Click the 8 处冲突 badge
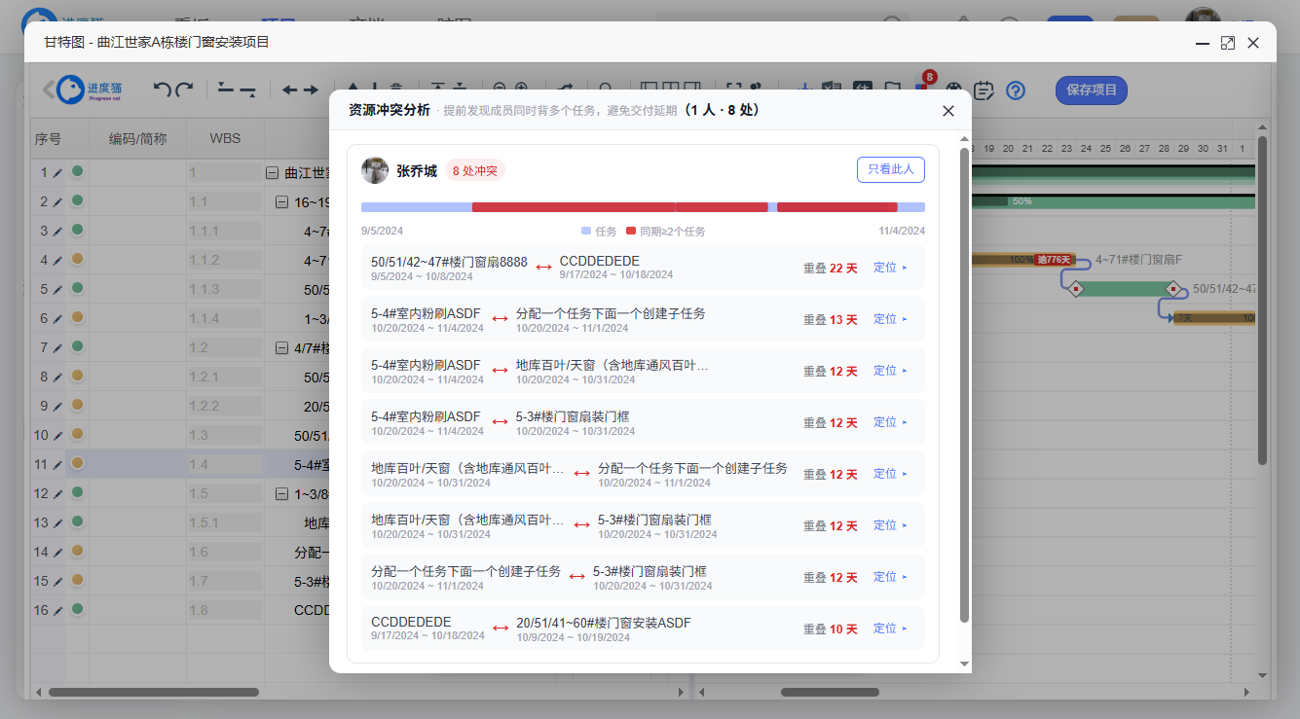 click(x=475, y=171)
